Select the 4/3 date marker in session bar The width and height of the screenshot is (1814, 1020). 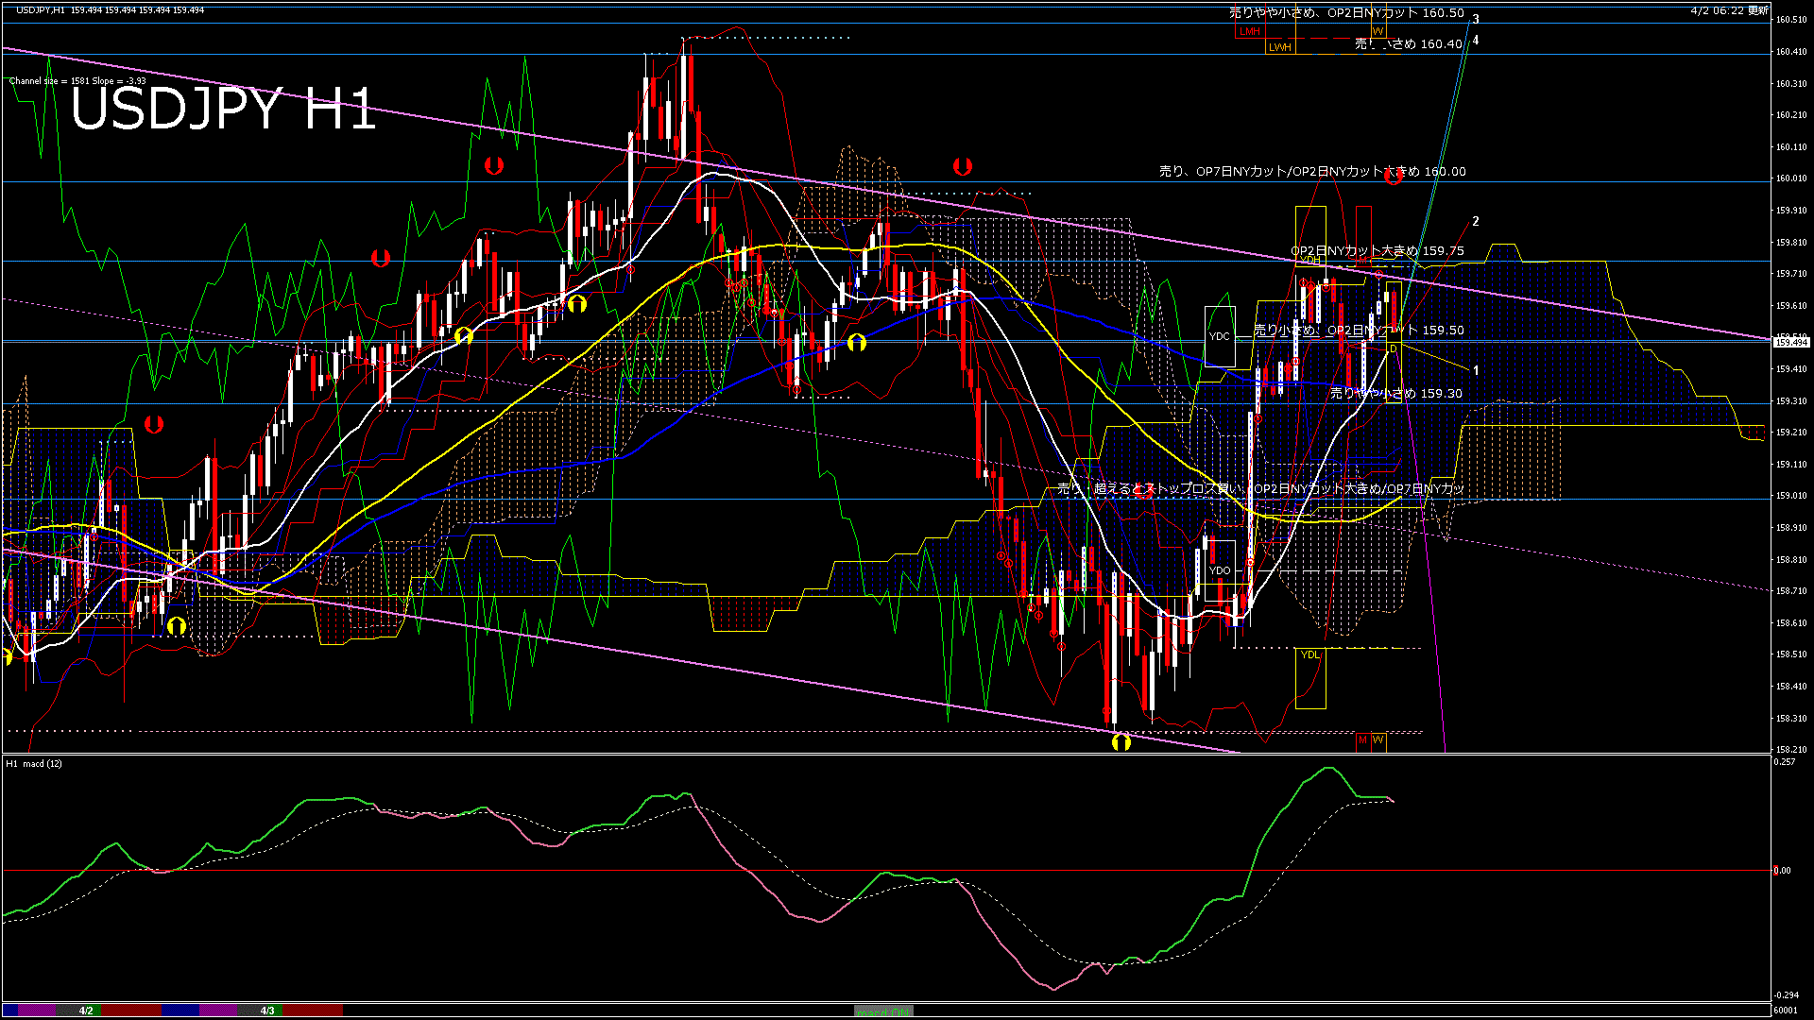[x=267, y=1011]
